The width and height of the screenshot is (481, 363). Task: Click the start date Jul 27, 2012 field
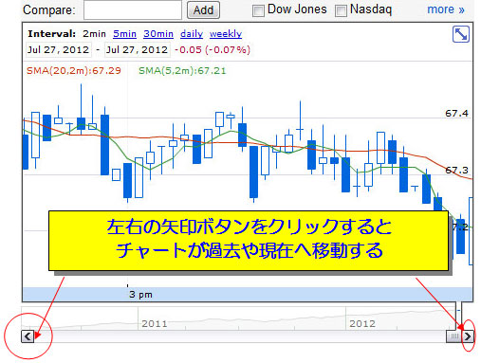click(59, 50)
